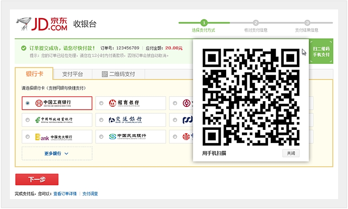
Task: Select the Bank of China radio button
Action: [175, 103]
